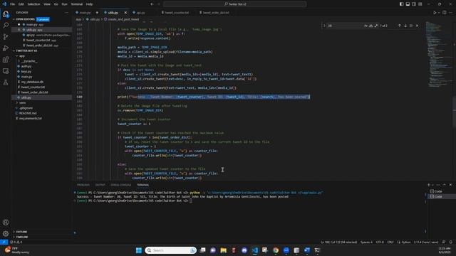Switch to the api.py editor tab
Image resolution: width=456 pixels, height=256 pixels.
pos(141,13)
